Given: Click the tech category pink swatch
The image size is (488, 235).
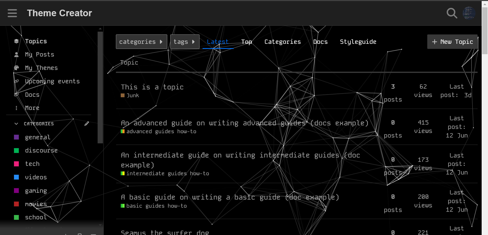Looking at the screenshot, I should 17,164.
